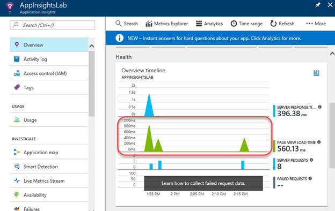Open Metrics Explorer from the toolbar
This screenshot has height=211, width=335.
click(166, 24)
